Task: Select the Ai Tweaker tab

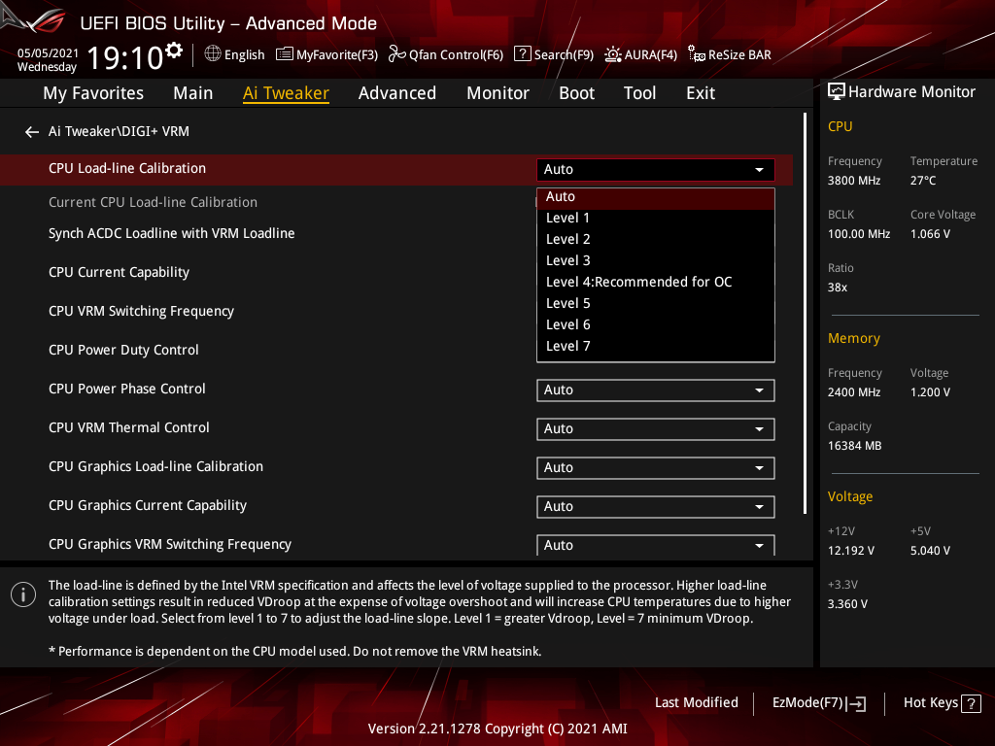Action: pos(286,93)
